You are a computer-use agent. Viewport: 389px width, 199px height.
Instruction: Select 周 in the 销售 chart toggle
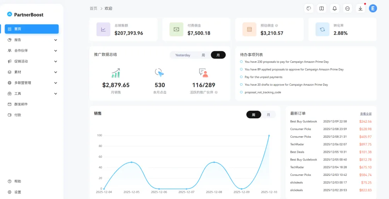254,115
